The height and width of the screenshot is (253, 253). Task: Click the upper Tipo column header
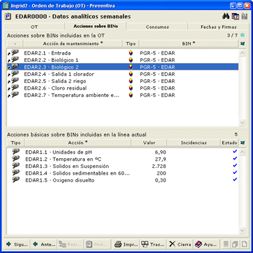(x=130, y=43)
